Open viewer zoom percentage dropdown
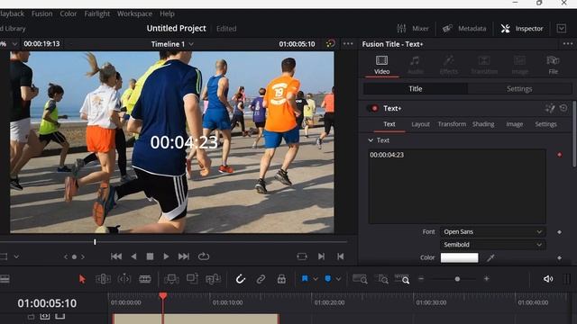577x324 pixels. pyautogui.click(x=14, y=44)
